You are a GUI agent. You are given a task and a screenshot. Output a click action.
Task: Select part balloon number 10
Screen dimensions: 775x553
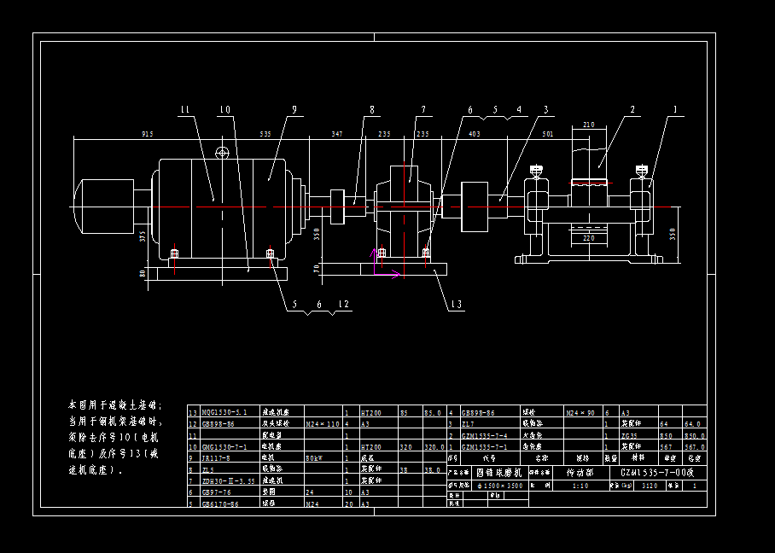(x=224, y=110)
